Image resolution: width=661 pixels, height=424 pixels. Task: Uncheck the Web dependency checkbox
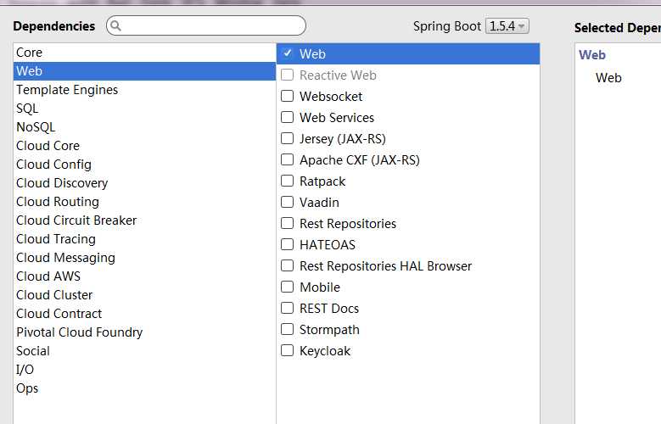pos(287,53)
